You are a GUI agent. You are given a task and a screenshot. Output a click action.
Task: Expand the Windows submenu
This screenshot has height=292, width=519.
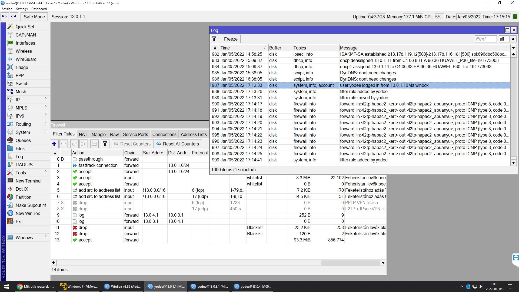(x=46, y=237)
